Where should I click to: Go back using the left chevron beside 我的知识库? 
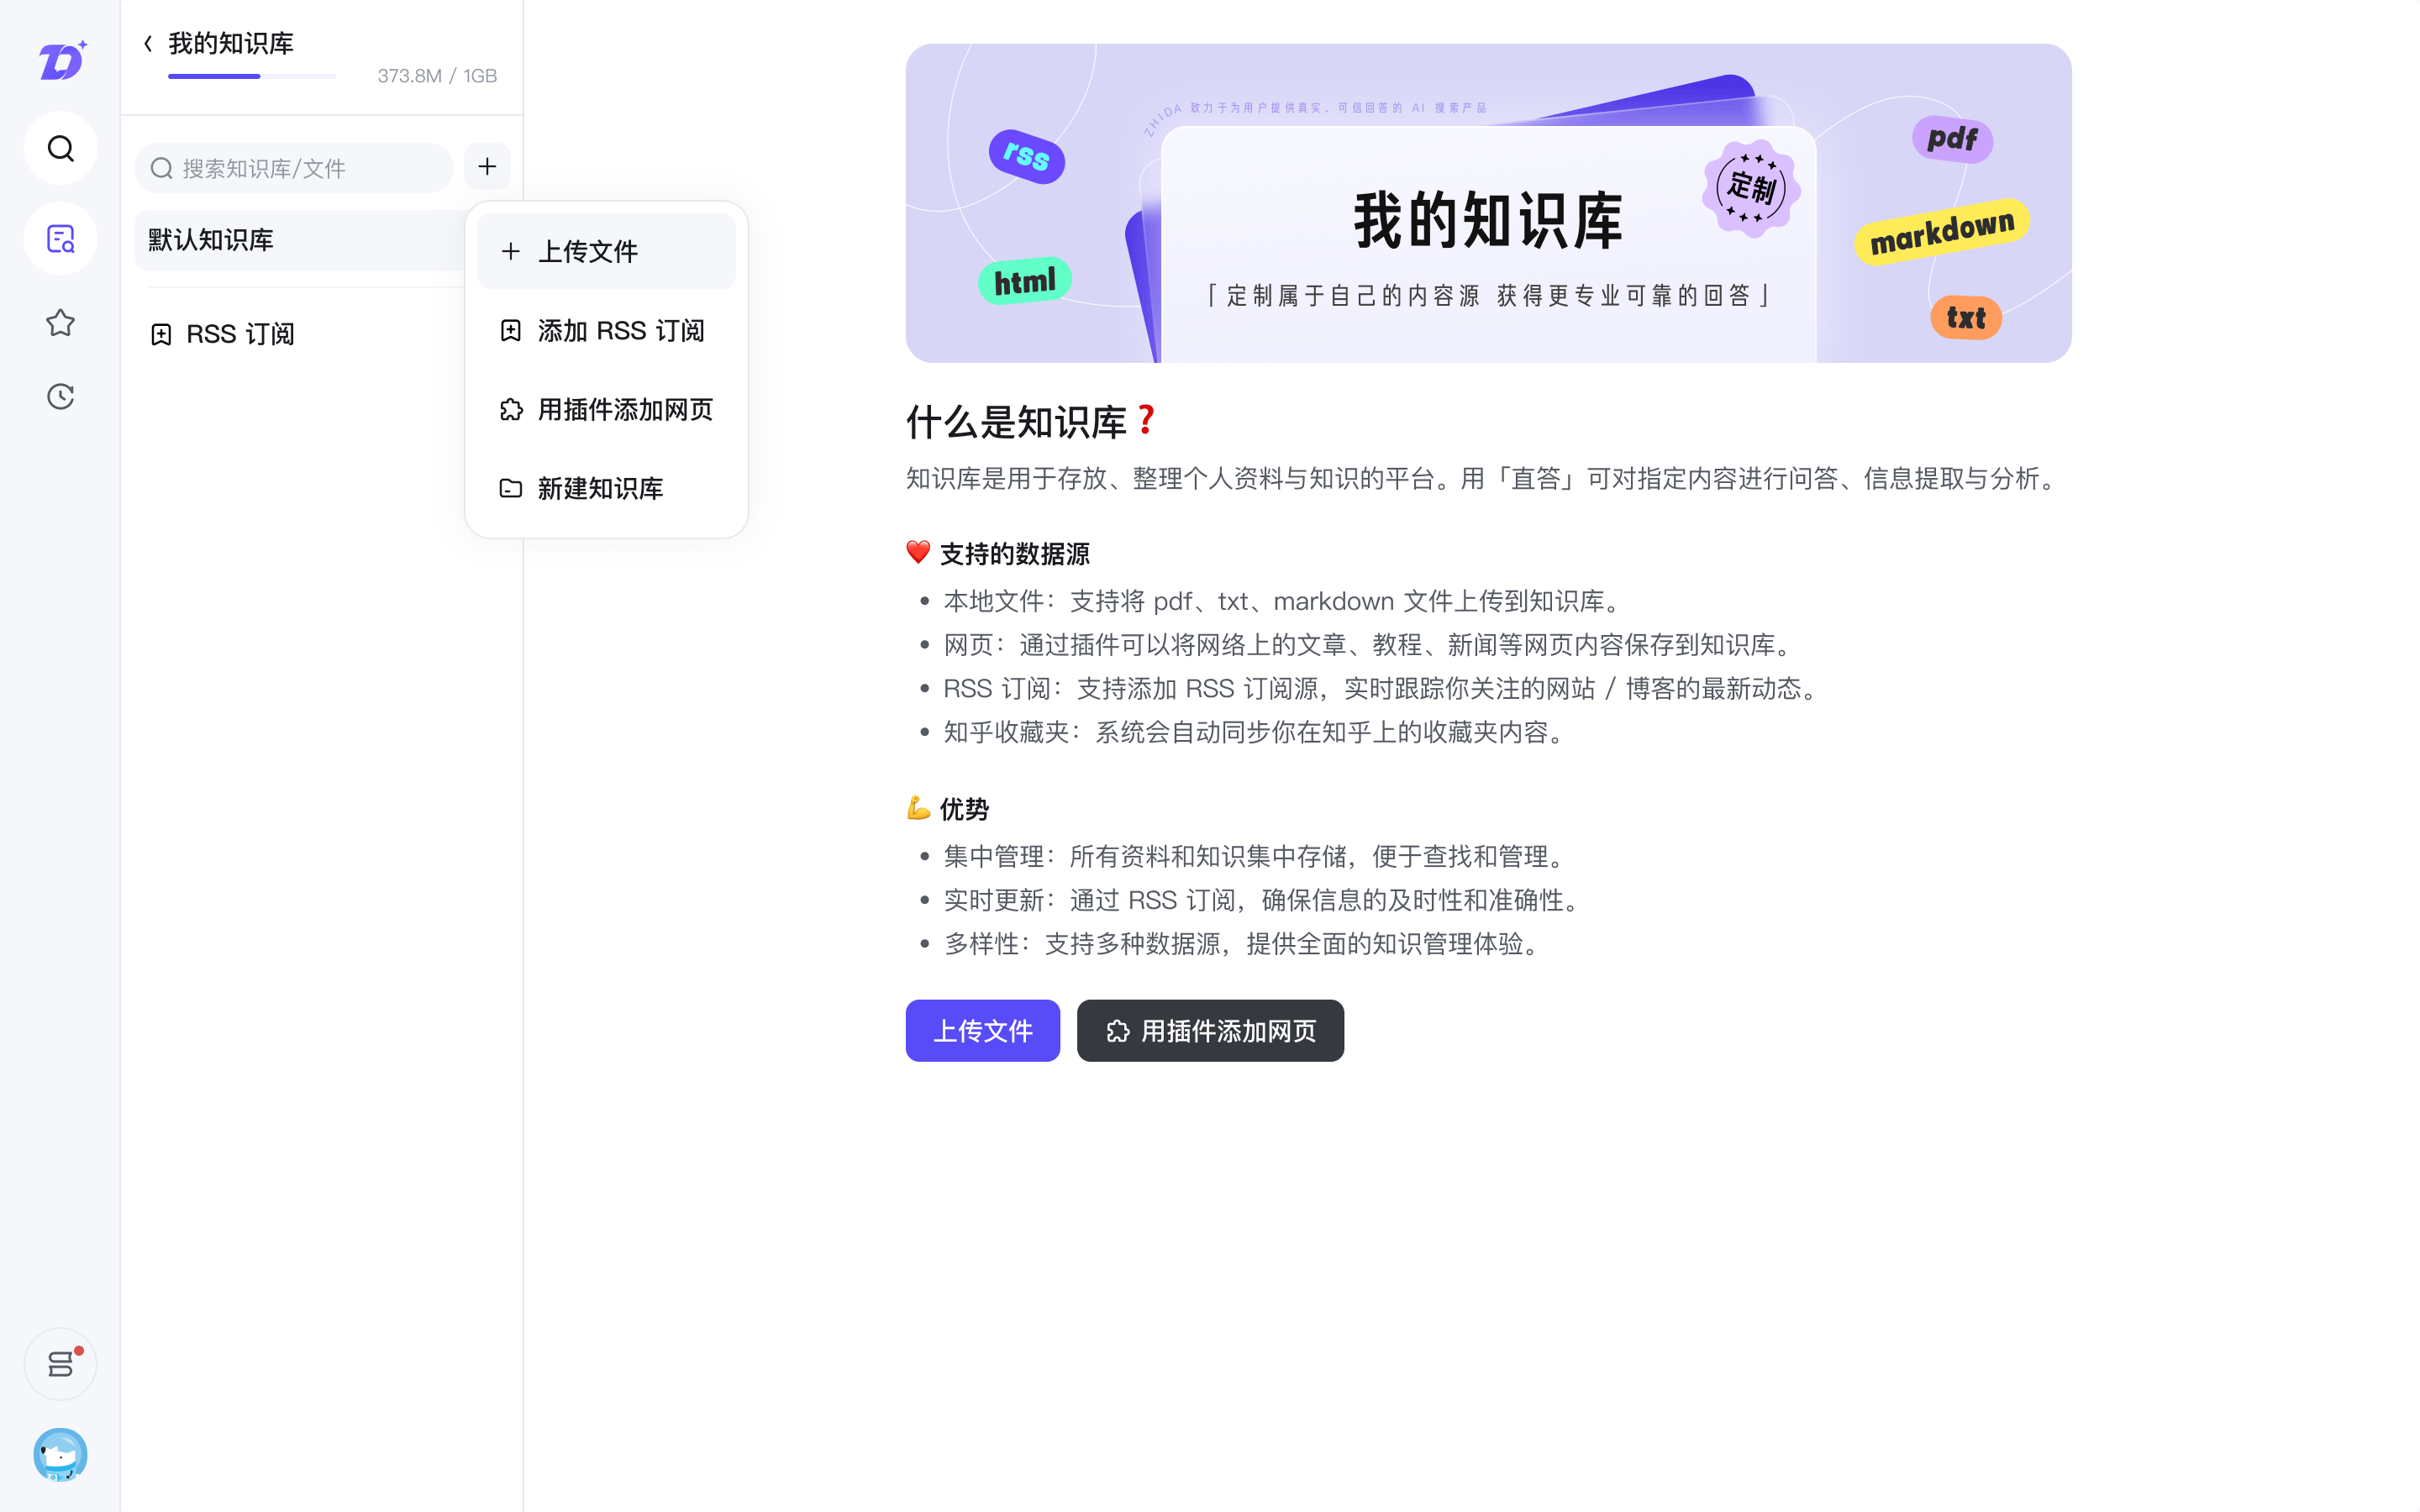[x=147, y=43]
